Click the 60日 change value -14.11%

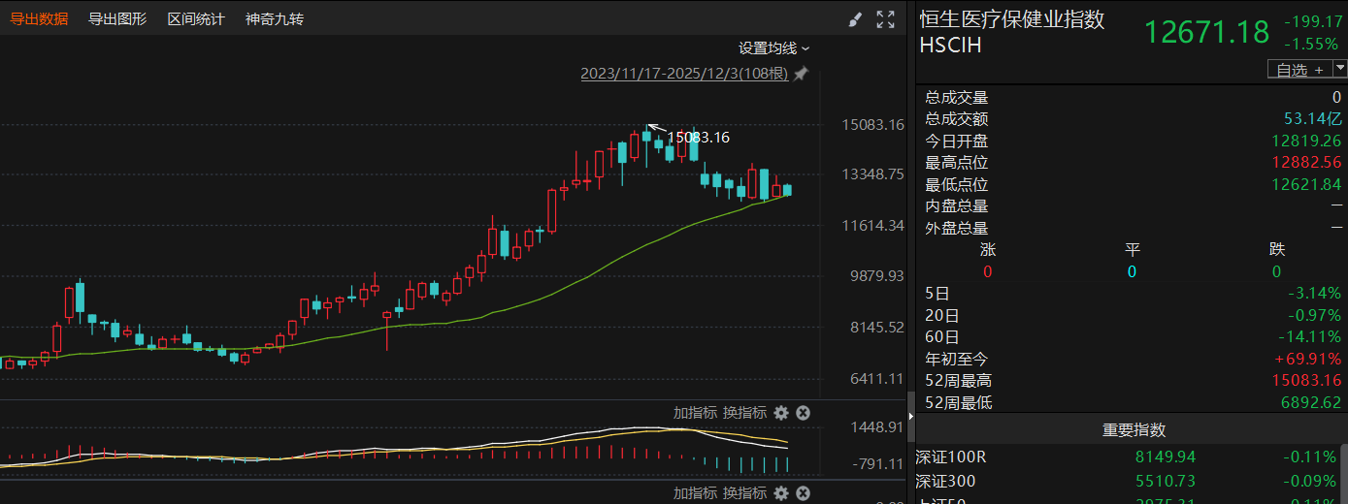pos(1310,337)
